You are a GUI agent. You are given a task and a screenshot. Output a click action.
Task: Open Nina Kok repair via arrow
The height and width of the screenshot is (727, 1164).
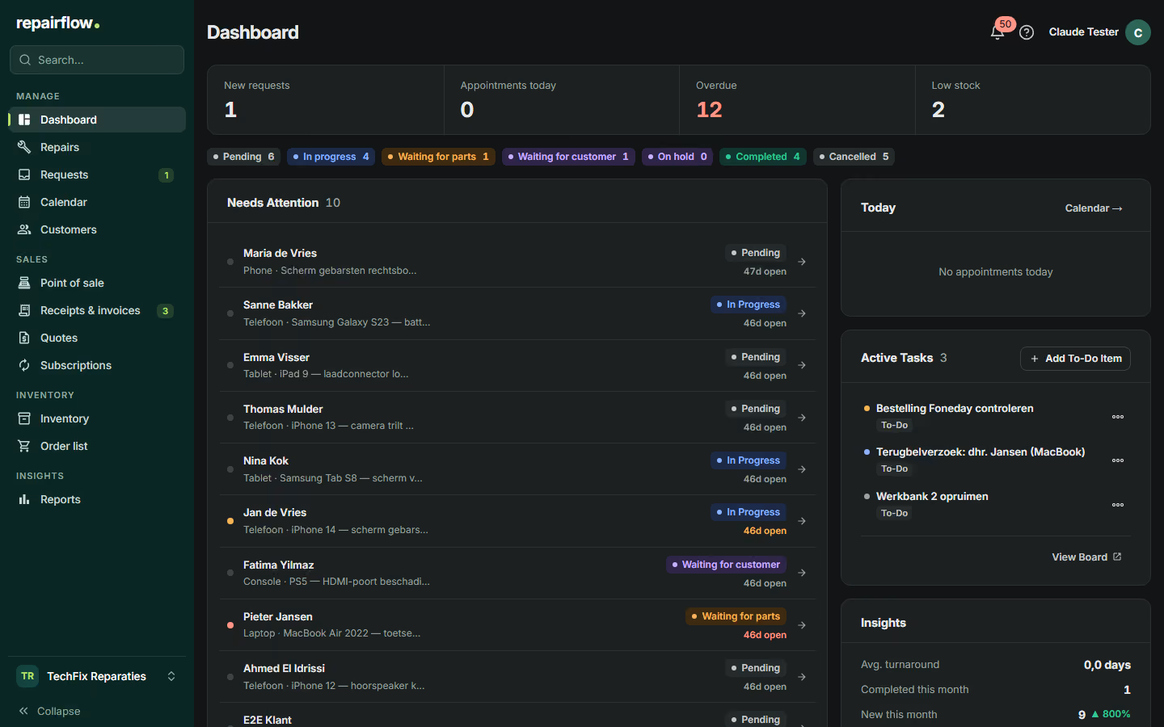(802, 469)
